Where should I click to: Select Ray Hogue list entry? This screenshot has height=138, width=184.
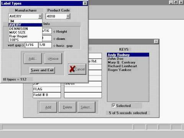point(25,36)
